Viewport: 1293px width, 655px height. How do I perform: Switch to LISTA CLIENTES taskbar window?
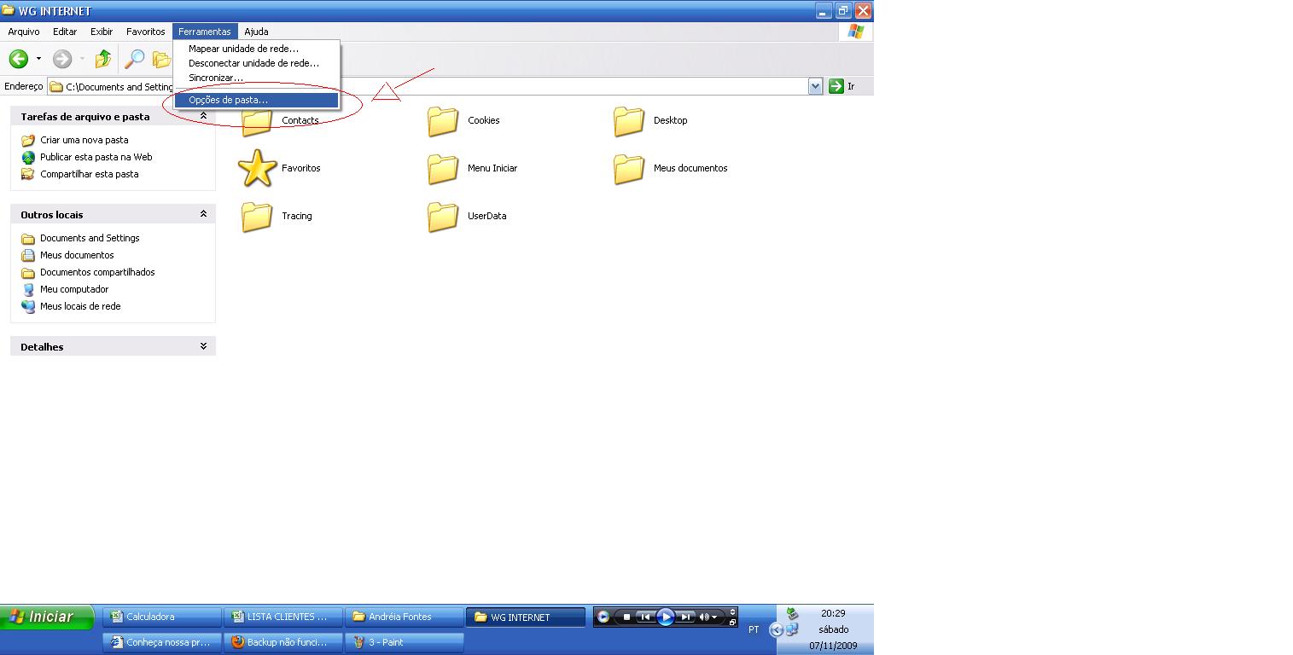point(283,617)
